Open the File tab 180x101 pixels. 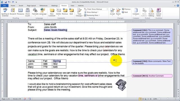pos(4,6)
